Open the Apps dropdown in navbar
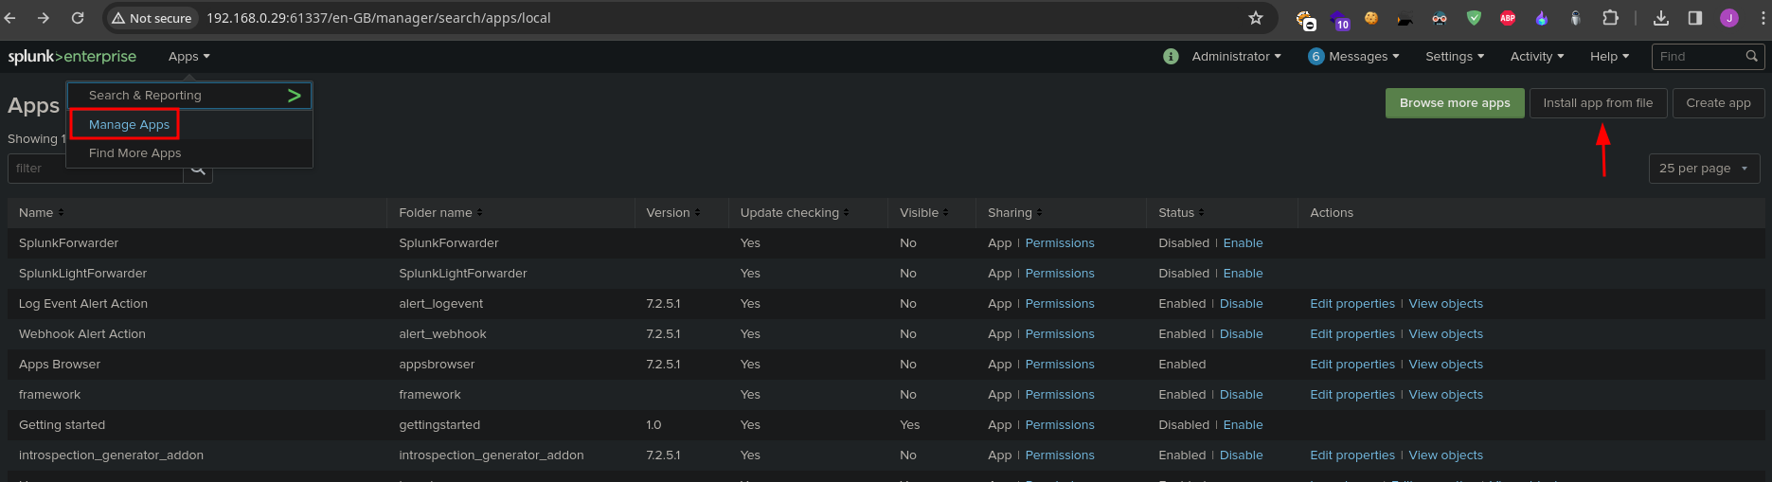The image size is (1772, 482). 189,57
